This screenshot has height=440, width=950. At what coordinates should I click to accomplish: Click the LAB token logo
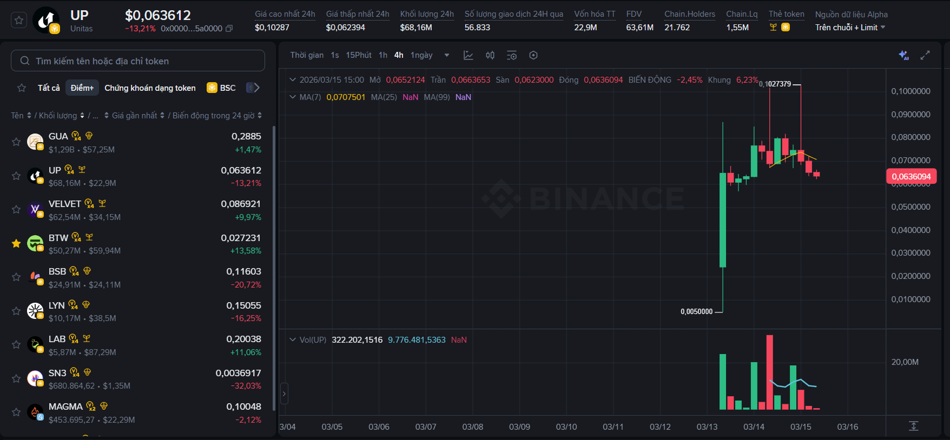[x=35, y=345]
